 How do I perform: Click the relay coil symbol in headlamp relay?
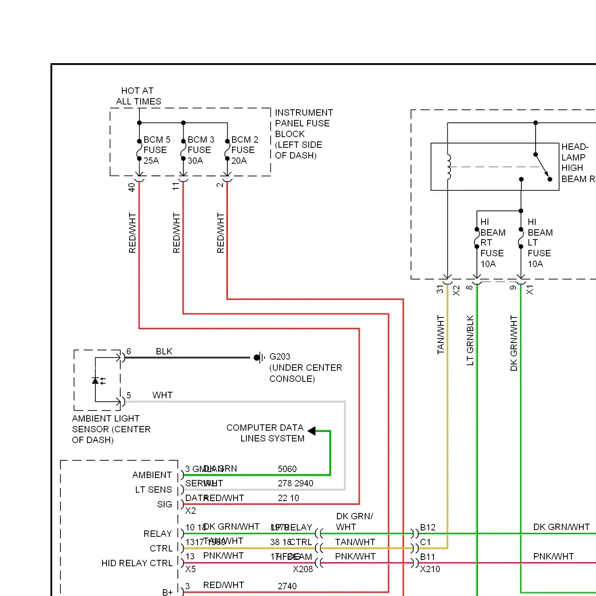[x=449, y=167]
